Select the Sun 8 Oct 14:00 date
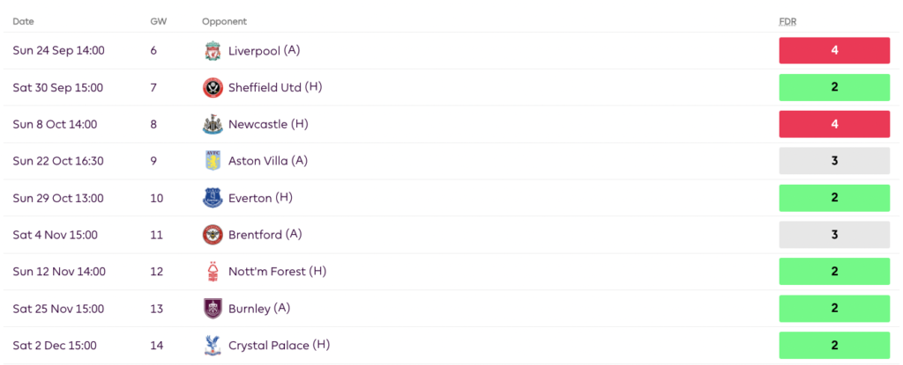This screenshot has height=365, width=903. pos(55,125)
